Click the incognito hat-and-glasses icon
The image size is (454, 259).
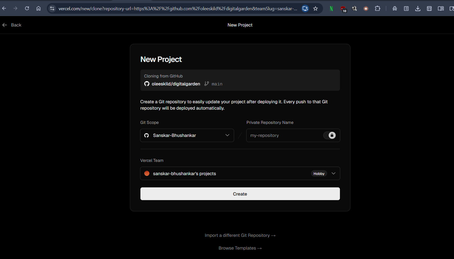(395, 9)
